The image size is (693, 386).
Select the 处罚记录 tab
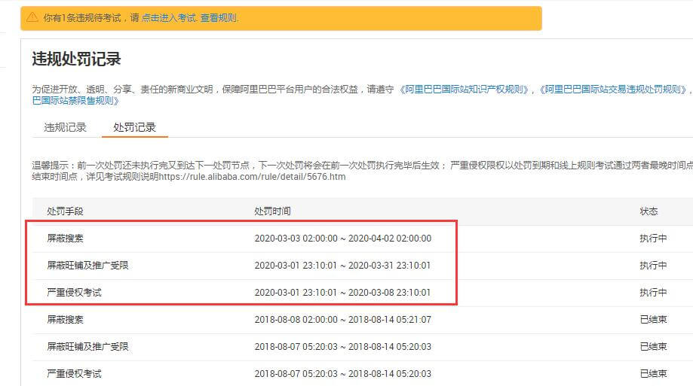134,127
